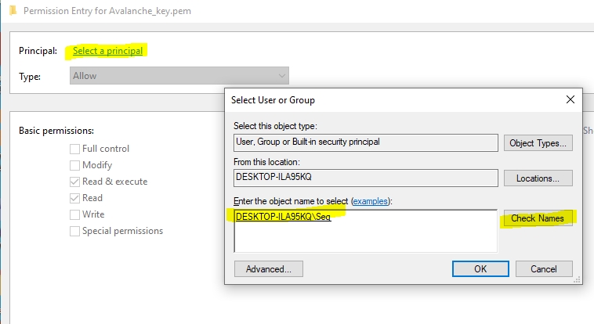This screenshot has height=324, width=594.
Task: Open the Locations... button
Action: click(x=538, y=178)
